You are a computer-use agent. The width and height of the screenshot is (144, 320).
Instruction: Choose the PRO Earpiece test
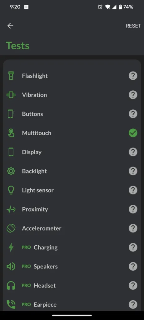tap(72, 304)
